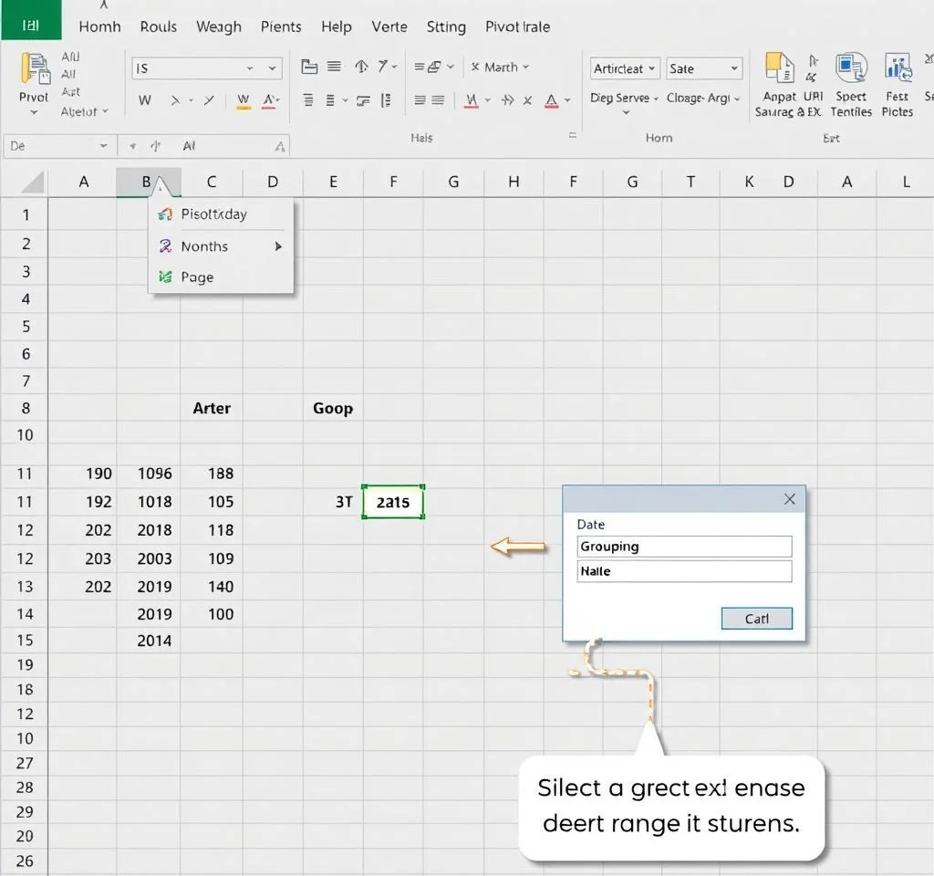The image size is (934, 876).
Task: Open the Weagh ribbon tab
Action: (219, 26)
